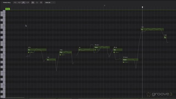Click take icon under the 'have' note
Screen dimensions: 176x99
pos(95,50)
